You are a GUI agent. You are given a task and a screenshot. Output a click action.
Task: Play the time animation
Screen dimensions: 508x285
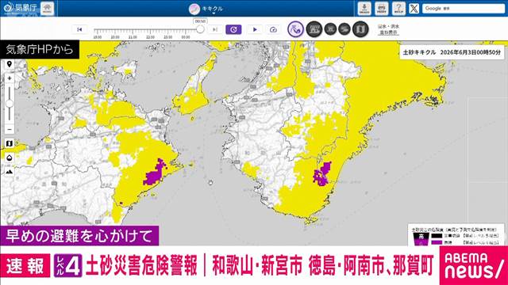255,29
